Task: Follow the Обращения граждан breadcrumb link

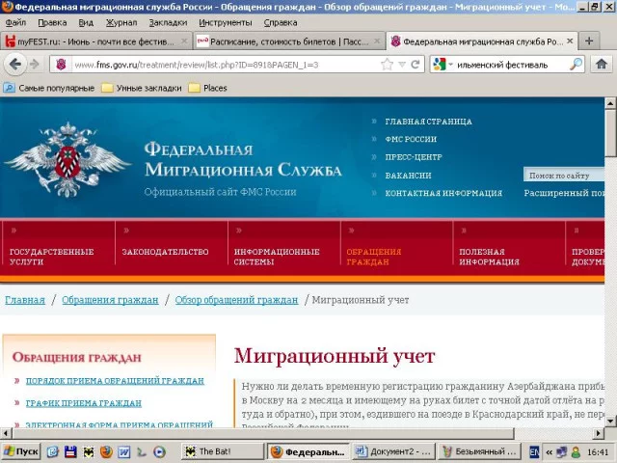Action: (110, 300)
